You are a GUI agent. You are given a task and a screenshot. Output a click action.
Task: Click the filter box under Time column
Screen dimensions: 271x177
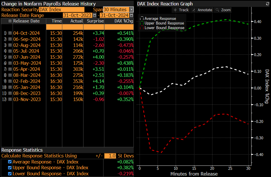(x=54, y=27)
